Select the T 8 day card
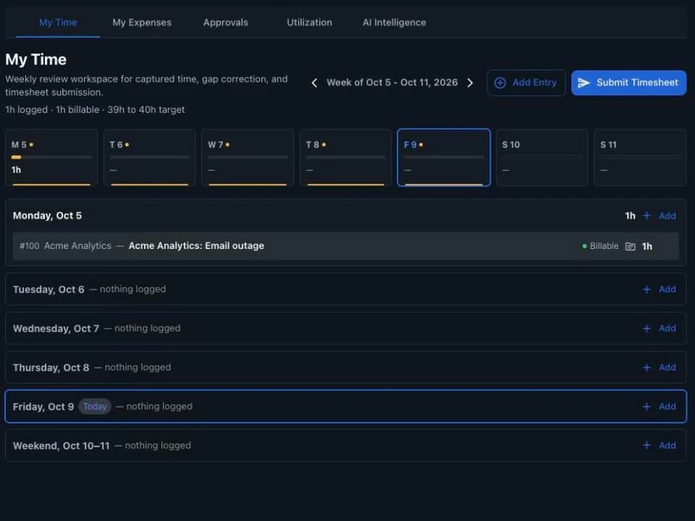 [x=346, y=158]
